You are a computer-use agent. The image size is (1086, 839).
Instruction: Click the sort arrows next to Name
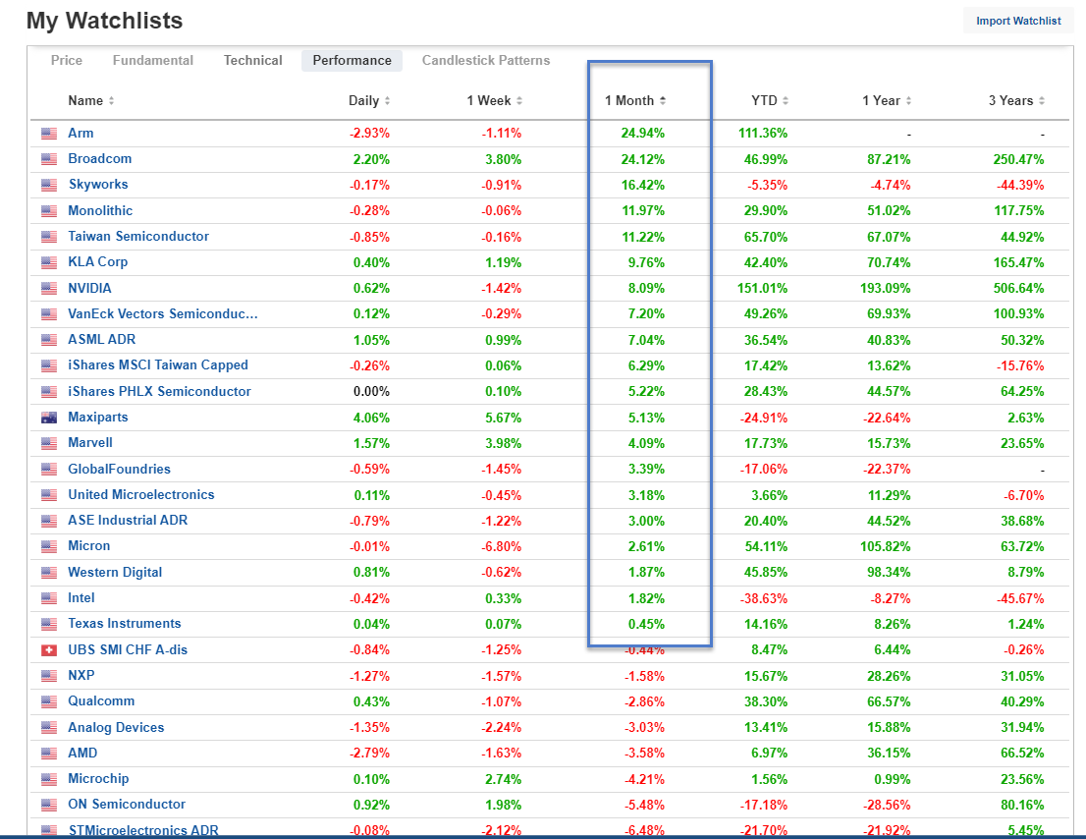coord(111,101)
